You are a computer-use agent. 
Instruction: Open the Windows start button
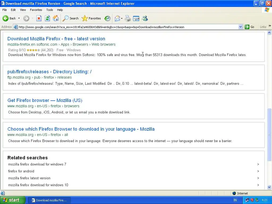pyautogui.click(x=12, y=200)
